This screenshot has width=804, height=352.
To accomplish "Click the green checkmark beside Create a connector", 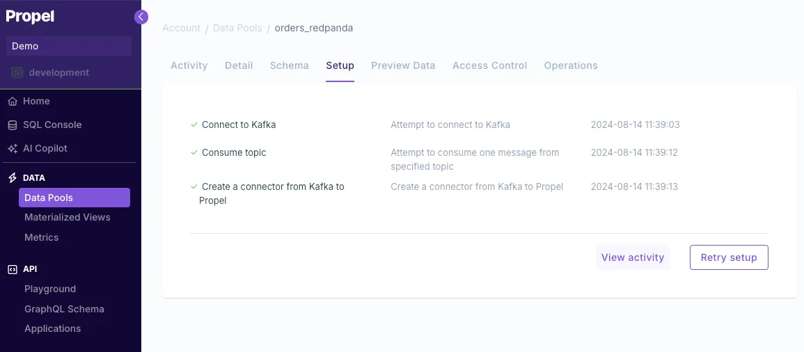I will pos(194,186).
